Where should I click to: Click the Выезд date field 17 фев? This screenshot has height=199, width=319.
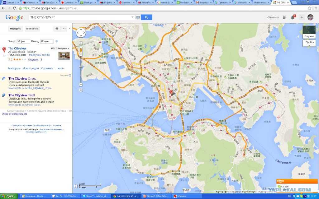(x=47, y=41)
